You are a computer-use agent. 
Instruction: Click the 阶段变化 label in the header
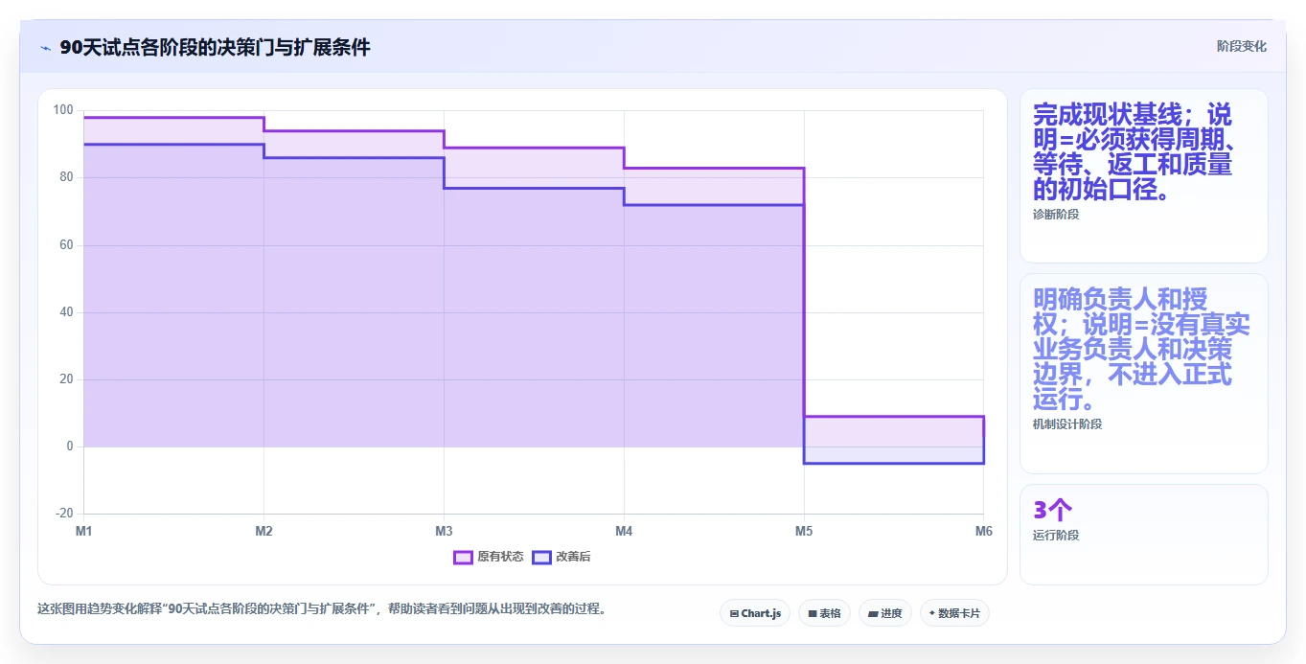click(1241, 46)
